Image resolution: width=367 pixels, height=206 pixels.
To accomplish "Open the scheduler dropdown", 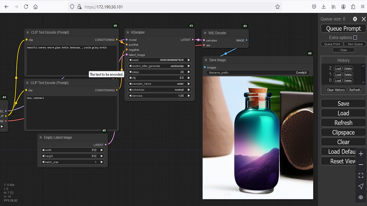I will coord(159,90).
